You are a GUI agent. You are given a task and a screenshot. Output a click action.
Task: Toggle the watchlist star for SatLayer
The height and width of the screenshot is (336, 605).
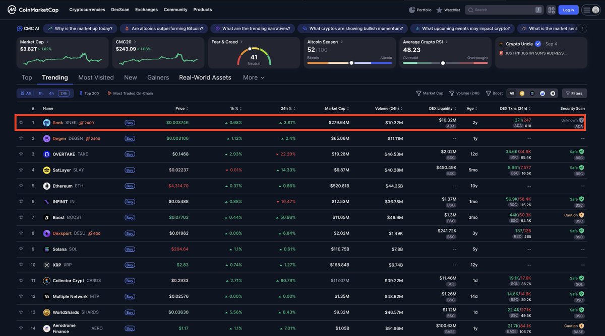click(21, 170)
